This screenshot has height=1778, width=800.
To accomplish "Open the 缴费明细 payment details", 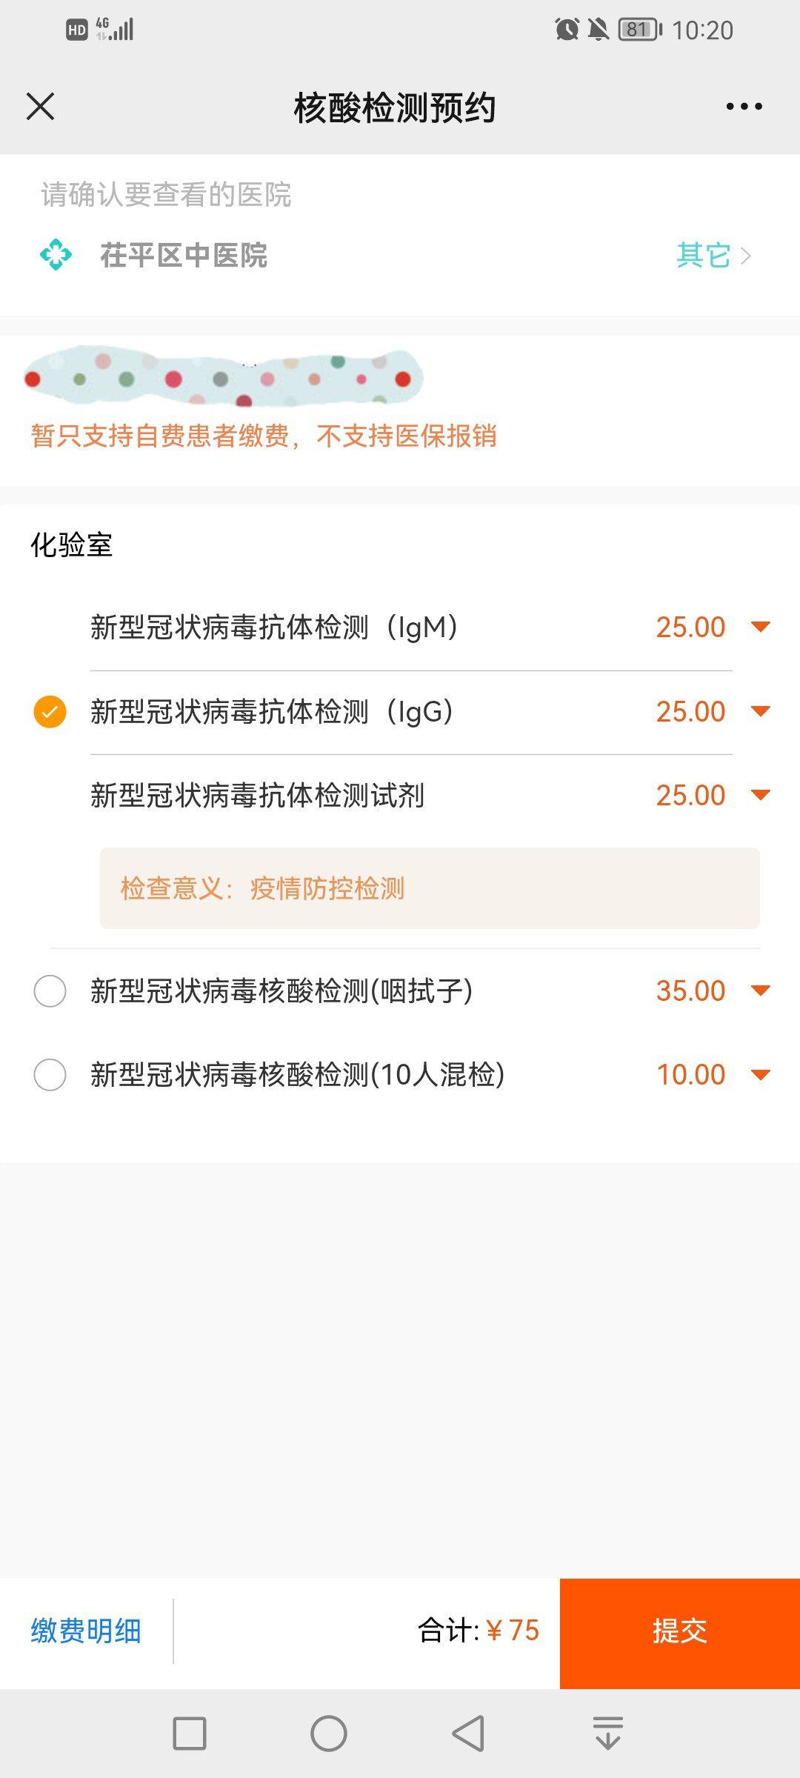I will point(86,1631).
